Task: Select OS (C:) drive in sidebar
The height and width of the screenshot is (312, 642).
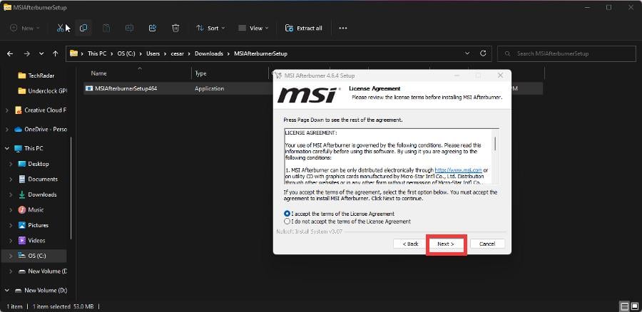Action: (34, 256)
